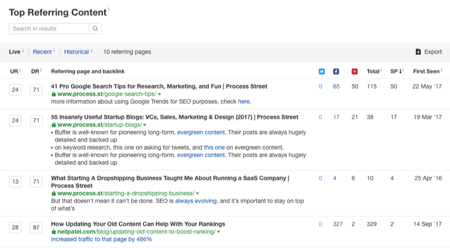Select the Live tab
Viewport: 450px width, 248px height.
15,52
